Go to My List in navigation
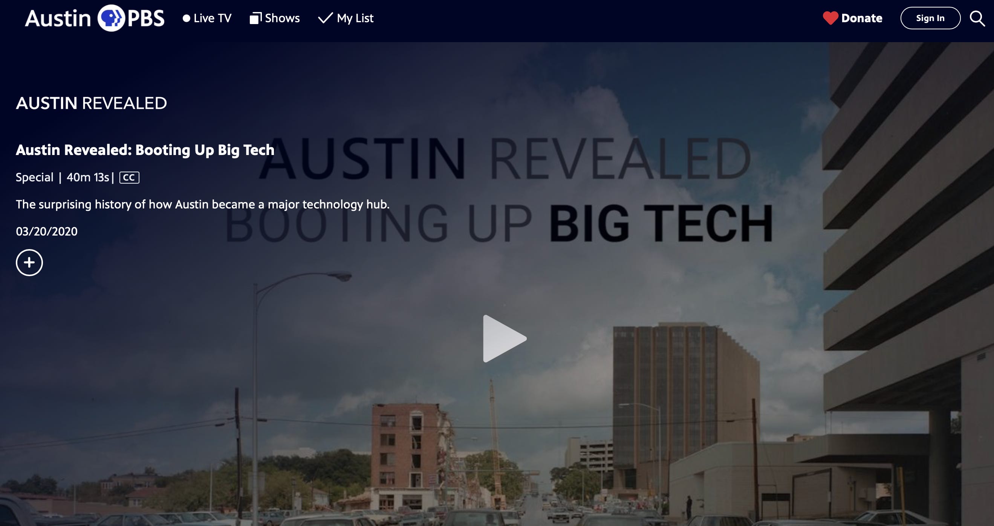Screen dimensions: 994x526 point(355,18)
